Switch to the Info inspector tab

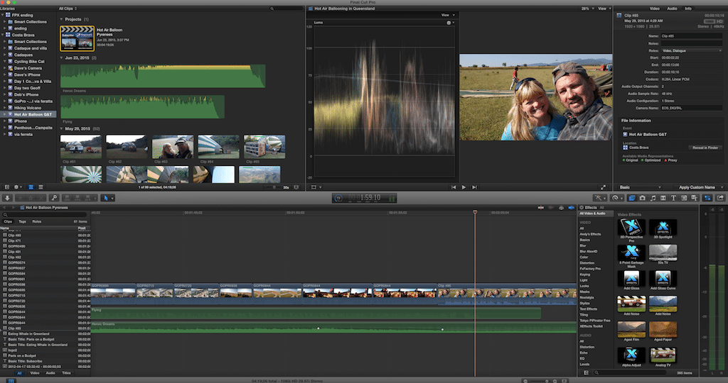tap(687, 9)
